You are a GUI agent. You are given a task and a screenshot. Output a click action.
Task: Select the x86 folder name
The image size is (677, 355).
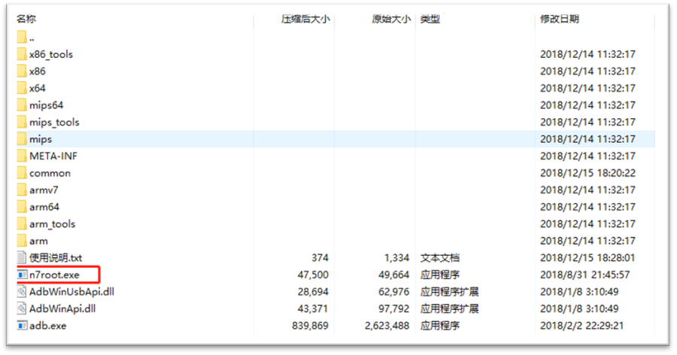(37, 71)
